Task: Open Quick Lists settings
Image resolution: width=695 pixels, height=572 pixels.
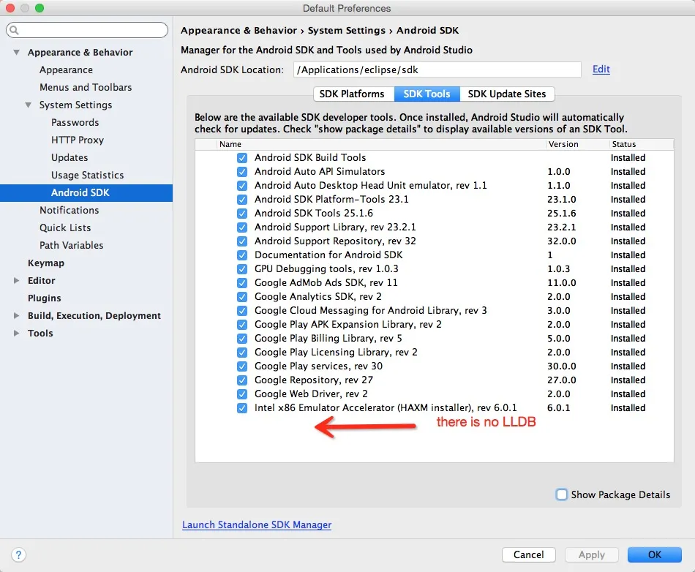Action: coord(65,227)
